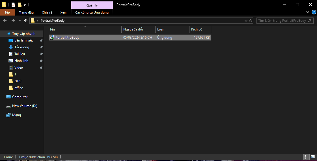317x161 pixels.
Task: Switch to the Xem tab
Action: pos(63,12)
